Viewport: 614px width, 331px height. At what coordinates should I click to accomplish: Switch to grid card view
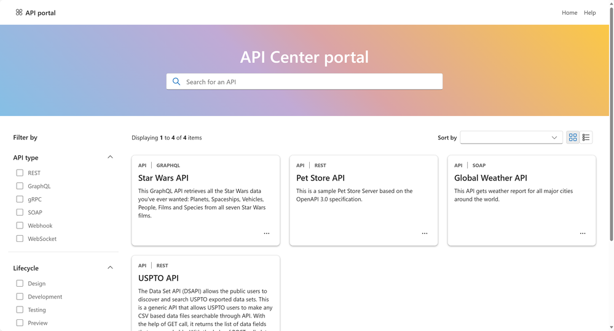(573, 138)
